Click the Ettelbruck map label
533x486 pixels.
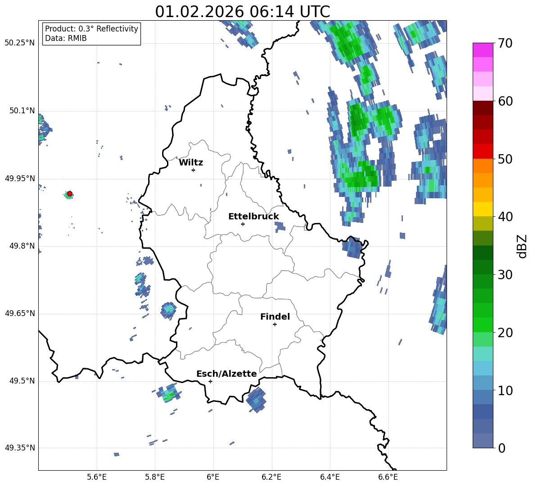[253, 217]
